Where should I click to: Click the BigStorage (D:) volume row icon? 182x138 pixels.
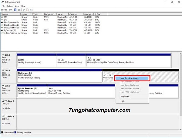click(x=2, y=30)
